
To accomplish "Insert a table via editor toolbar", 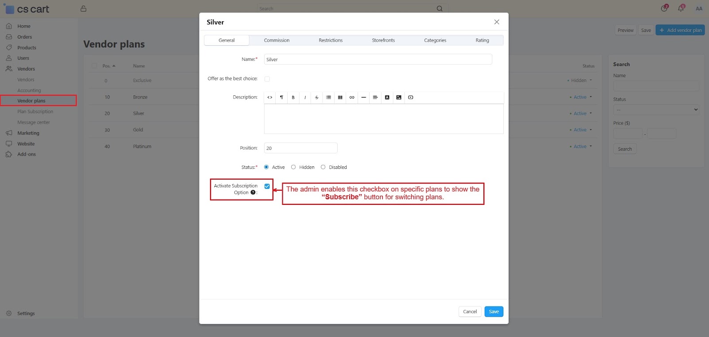I will [340, 98].
